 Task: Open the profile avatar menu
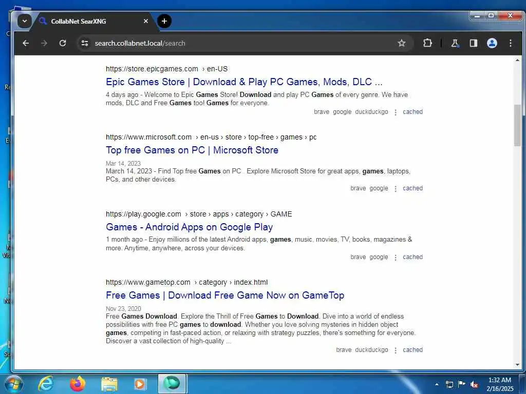pyautogui.click(x=492, y=43)
